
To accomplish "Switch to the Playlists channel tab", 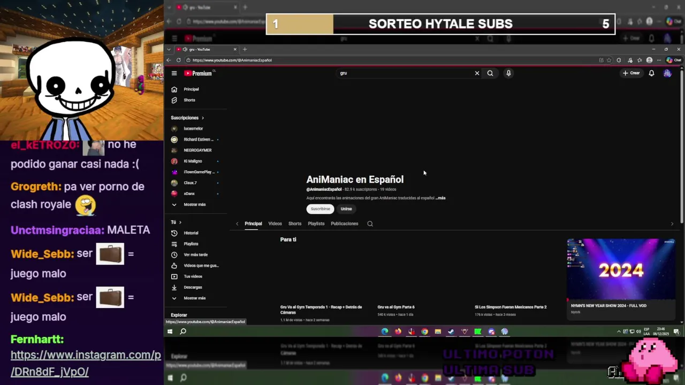I will pyautogui.click(x=316, y=224).
